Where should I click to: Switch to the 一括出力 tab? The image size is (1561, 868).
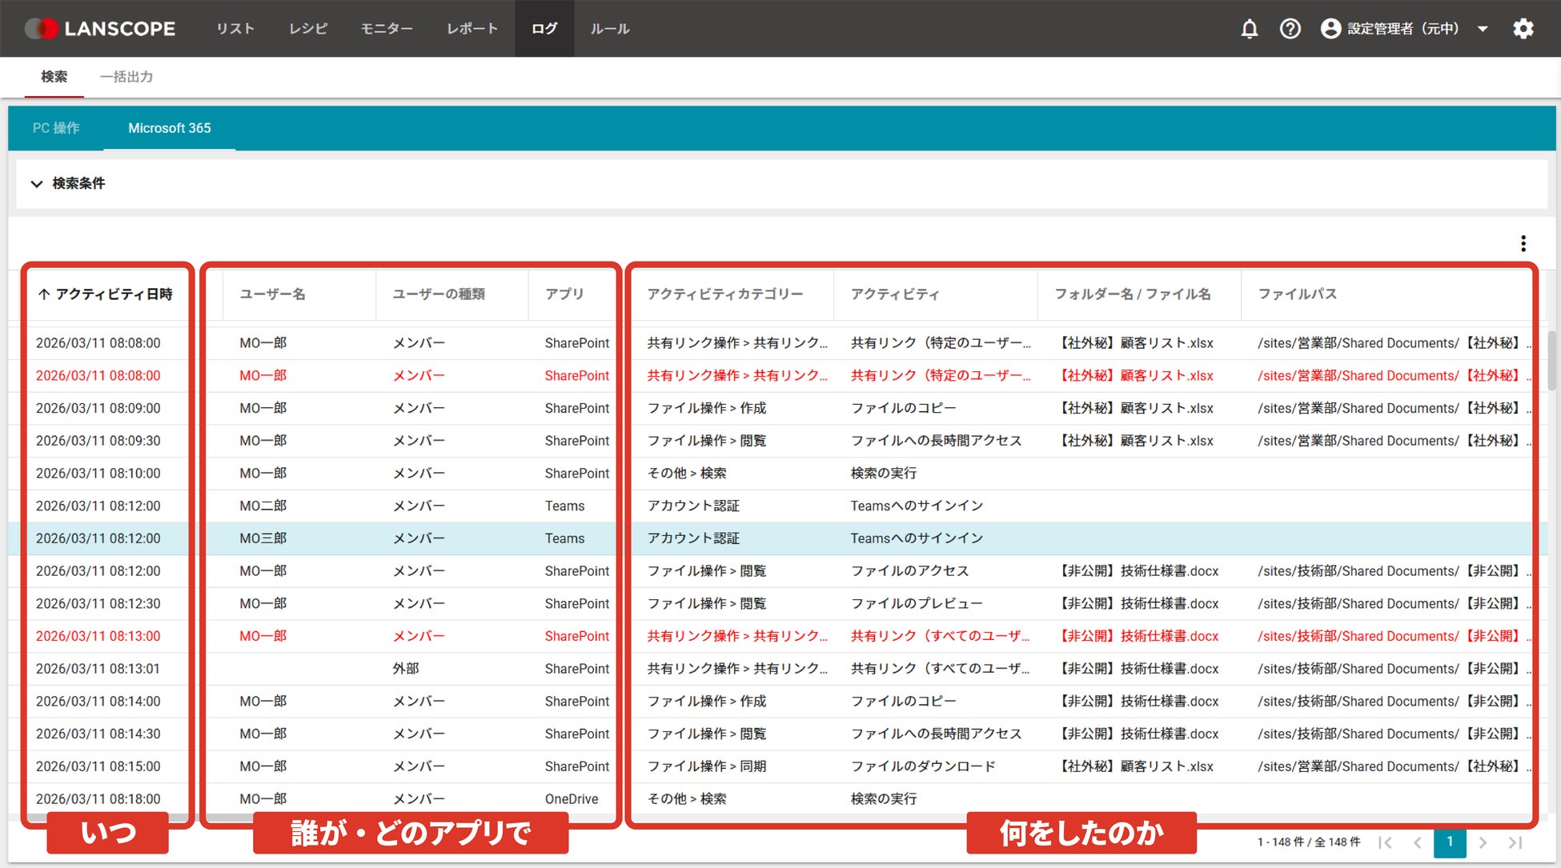point(126,77)
